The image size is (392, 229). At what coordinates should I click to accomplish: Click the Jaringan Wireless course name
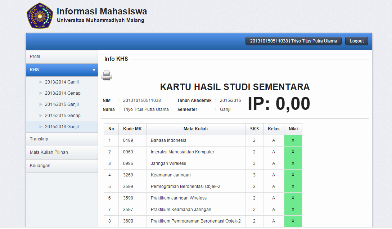168,163
